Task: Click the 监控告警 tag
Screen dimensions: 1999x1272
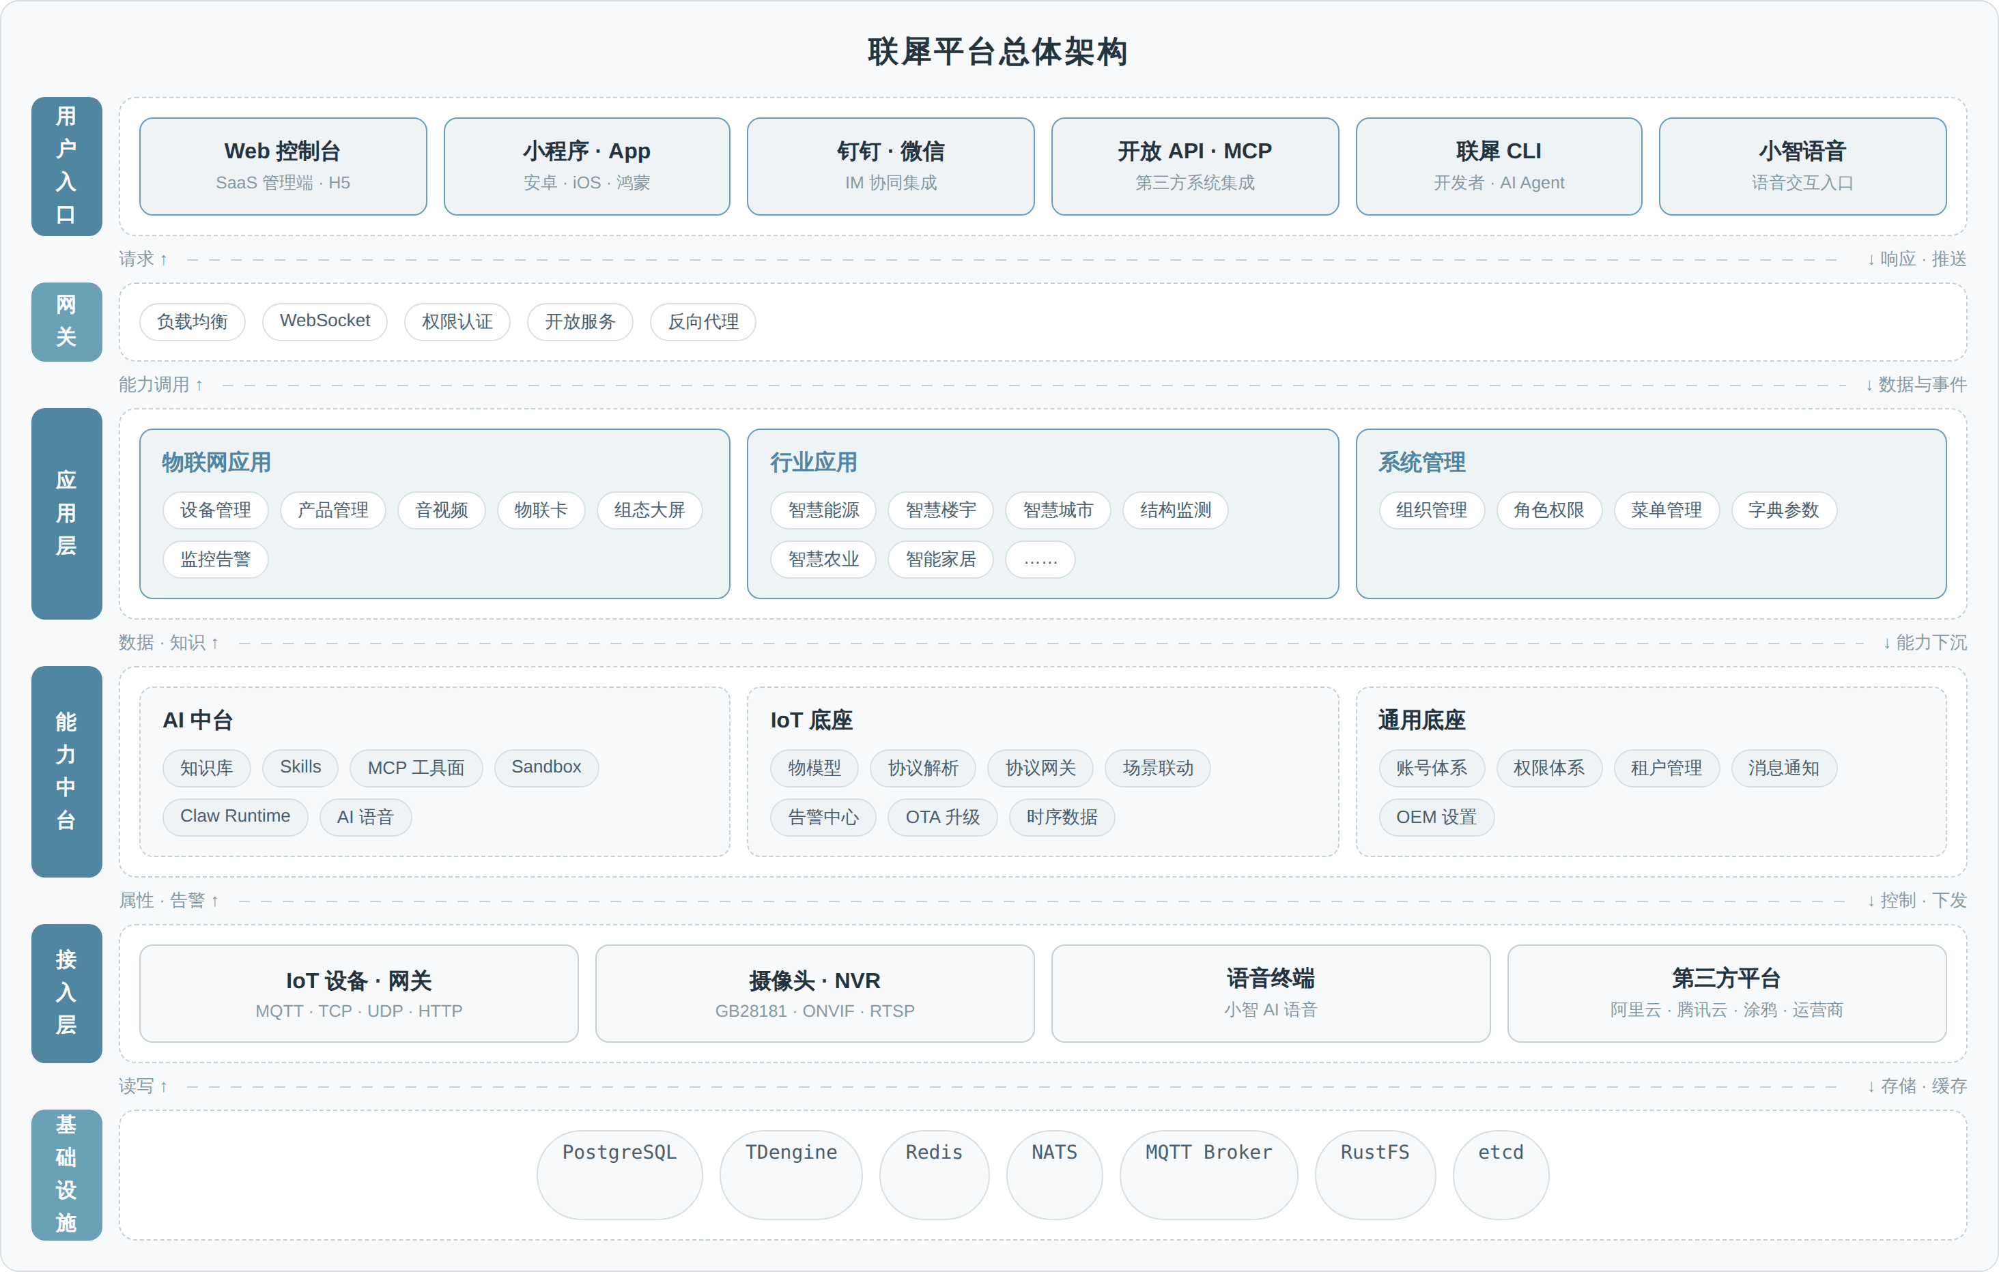Action: 216,560
